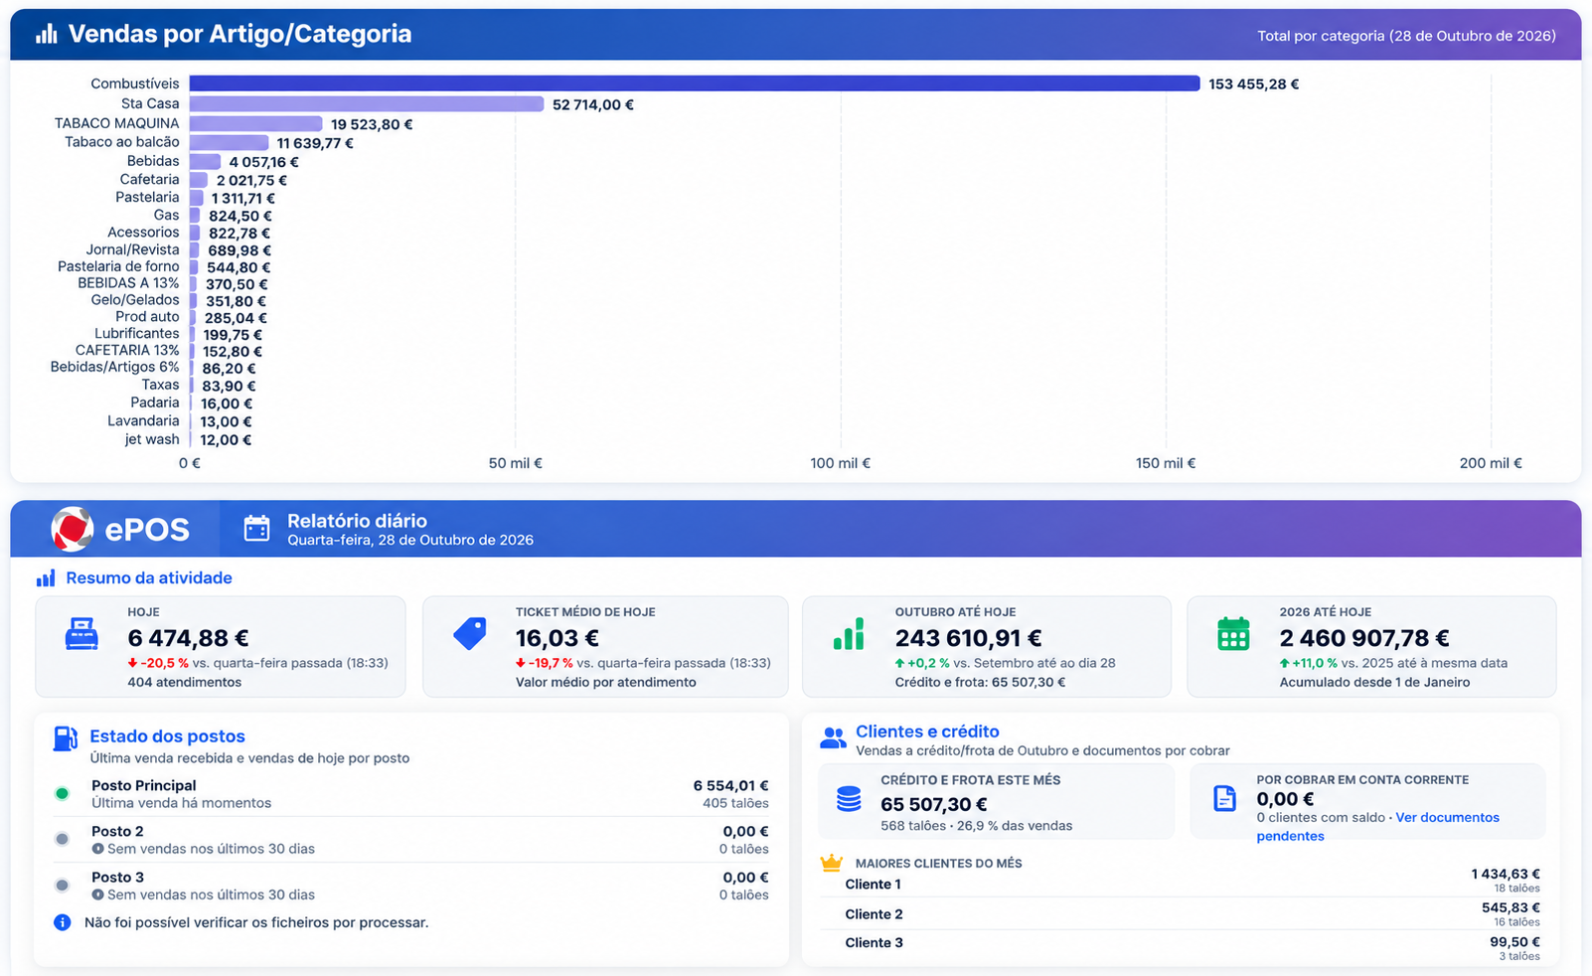Click the Bebidas category label
This screenshot has height=976, width=1592.
pyautogui.click(x=153, y=161)
